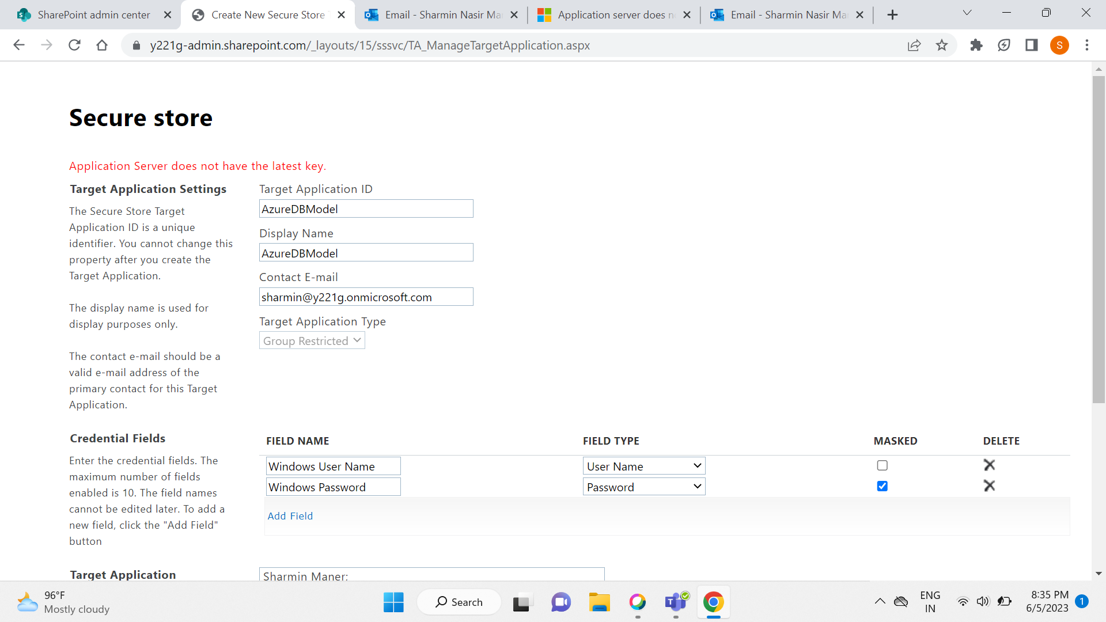Open a new browser tab

point(892,15)
